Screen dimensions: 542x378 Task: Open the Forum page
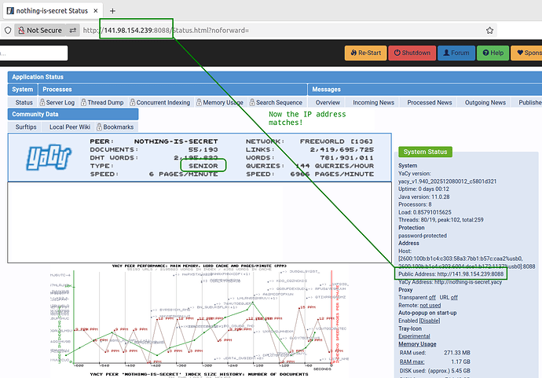click(x=454, y=53)
